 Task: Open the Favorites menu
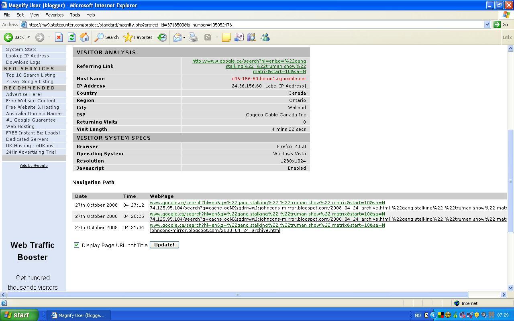point(54,15)
